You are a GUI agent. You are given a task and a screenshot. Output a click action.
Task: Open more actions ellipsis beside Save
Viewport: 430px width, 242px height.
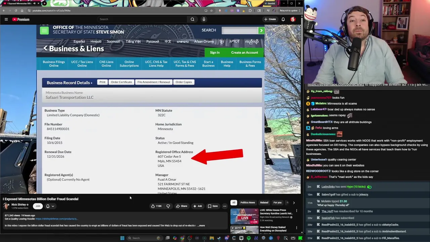pos(225,206)
